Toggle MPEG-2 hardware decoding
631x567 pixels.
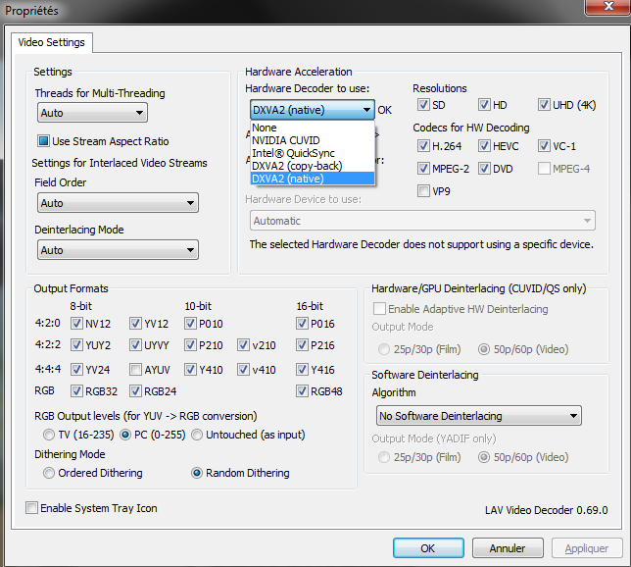click(x=423, y=169)
